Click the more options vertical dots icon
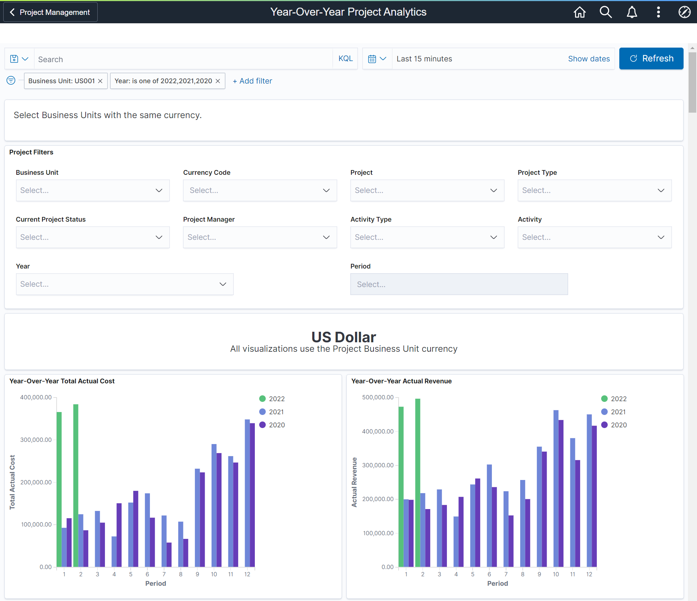The width and height of the screenshot is (697, 601). (660, 12)
